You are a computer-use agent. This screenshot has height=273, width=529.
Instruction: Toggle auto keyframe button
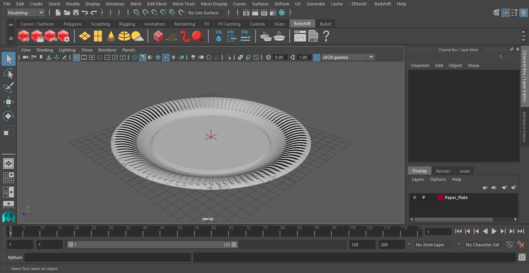510,245
